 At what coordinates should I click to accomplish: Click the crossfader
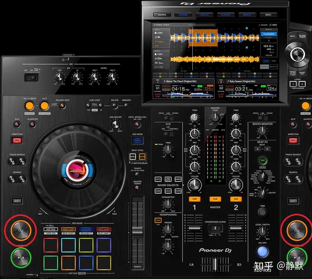click(x=214, y=265)
